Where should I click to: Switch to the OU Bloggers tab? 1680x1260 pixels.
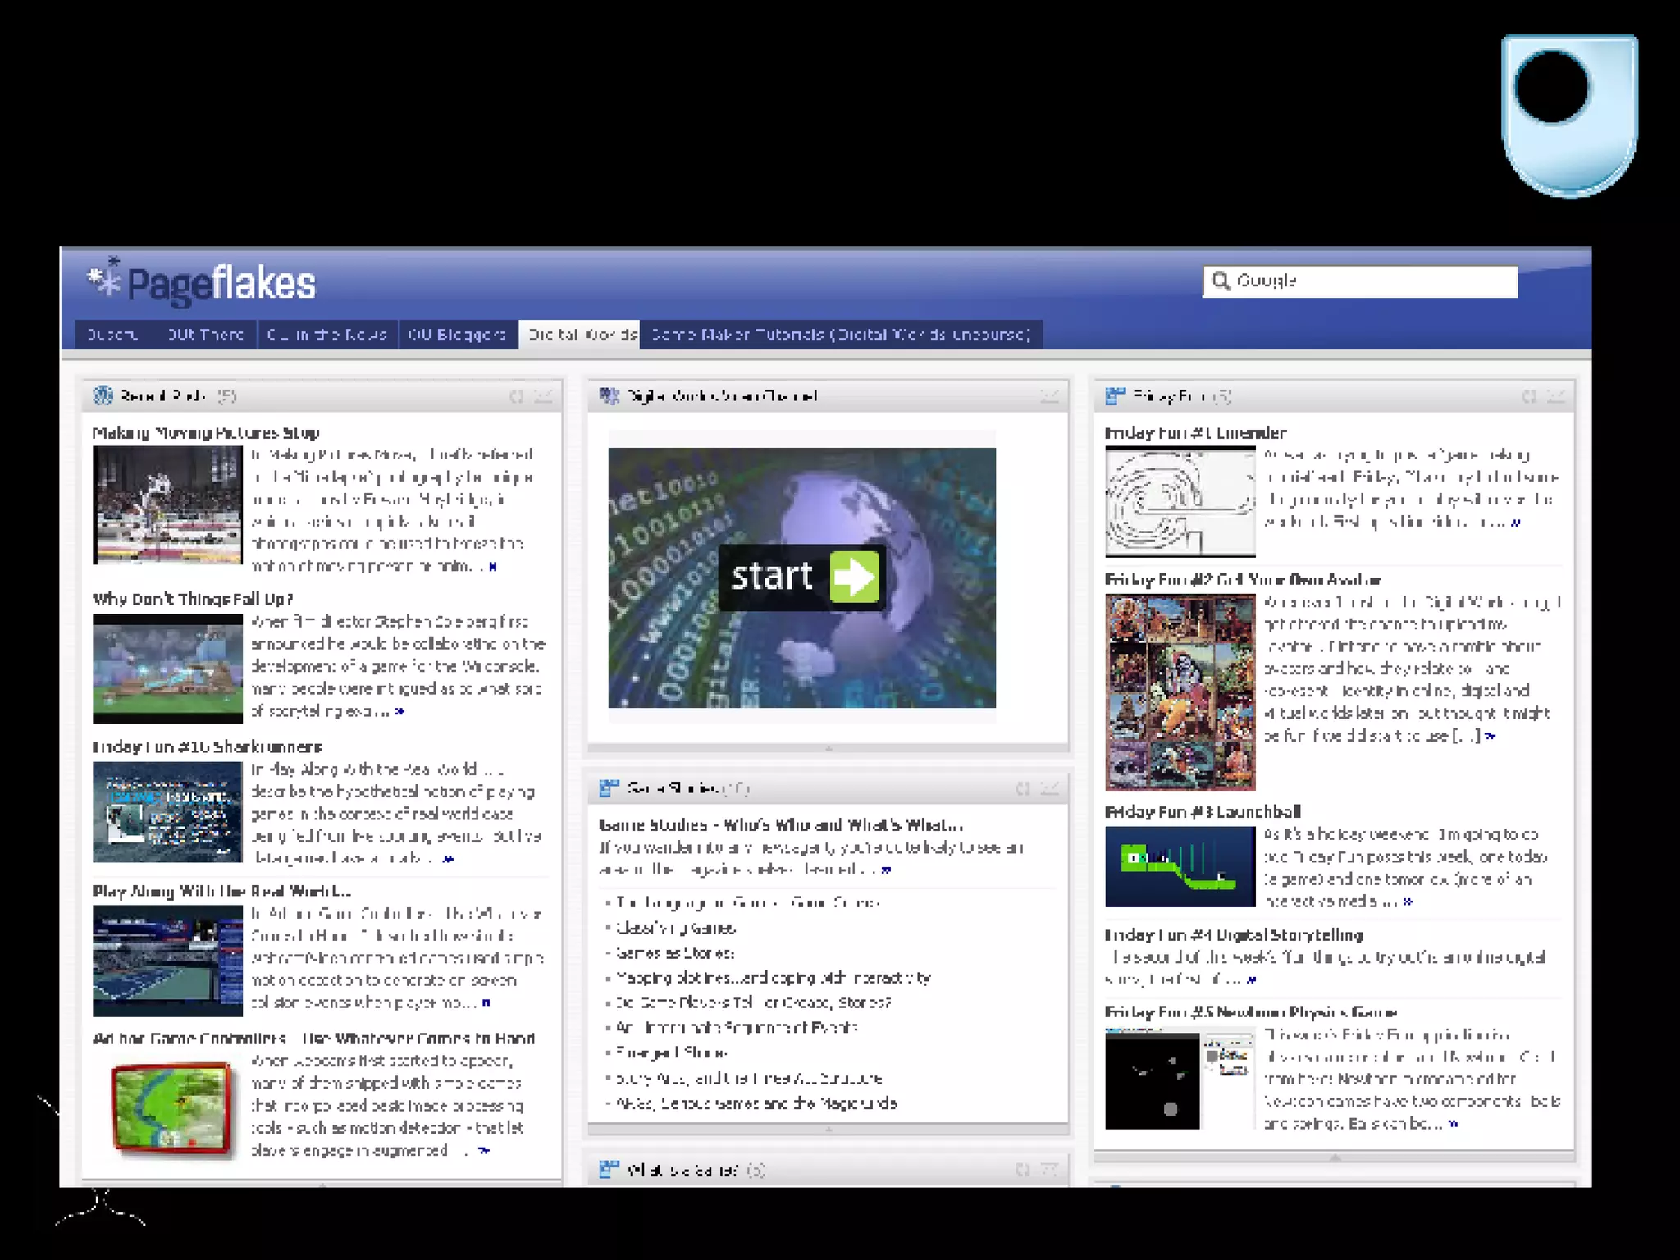click(x=457, y=335)
